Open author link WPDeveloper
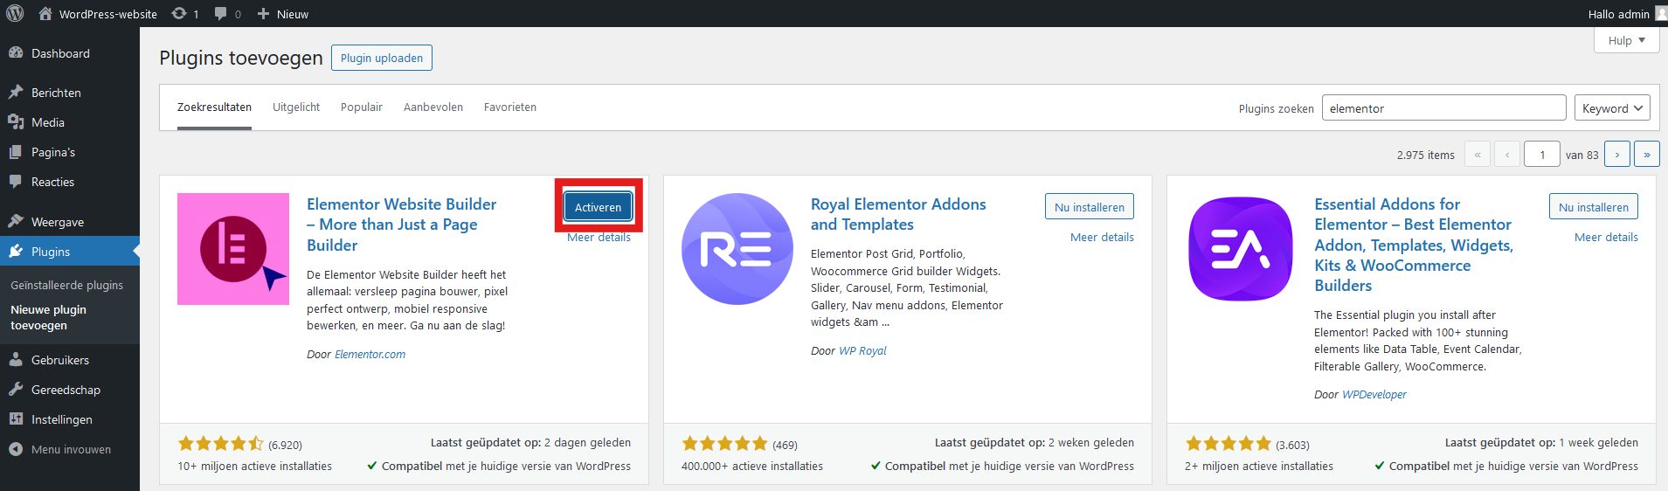 [1374, 395]
